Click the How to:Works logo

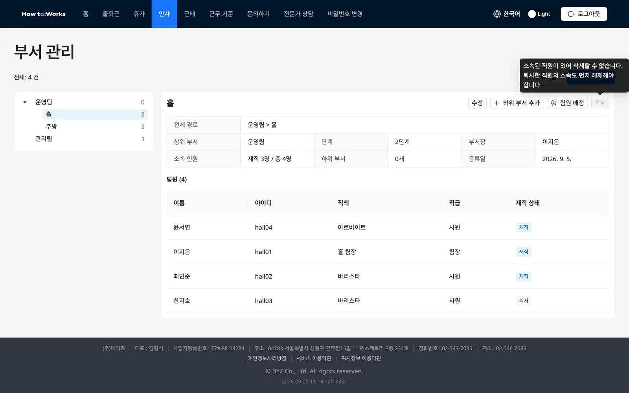[44, 14]
